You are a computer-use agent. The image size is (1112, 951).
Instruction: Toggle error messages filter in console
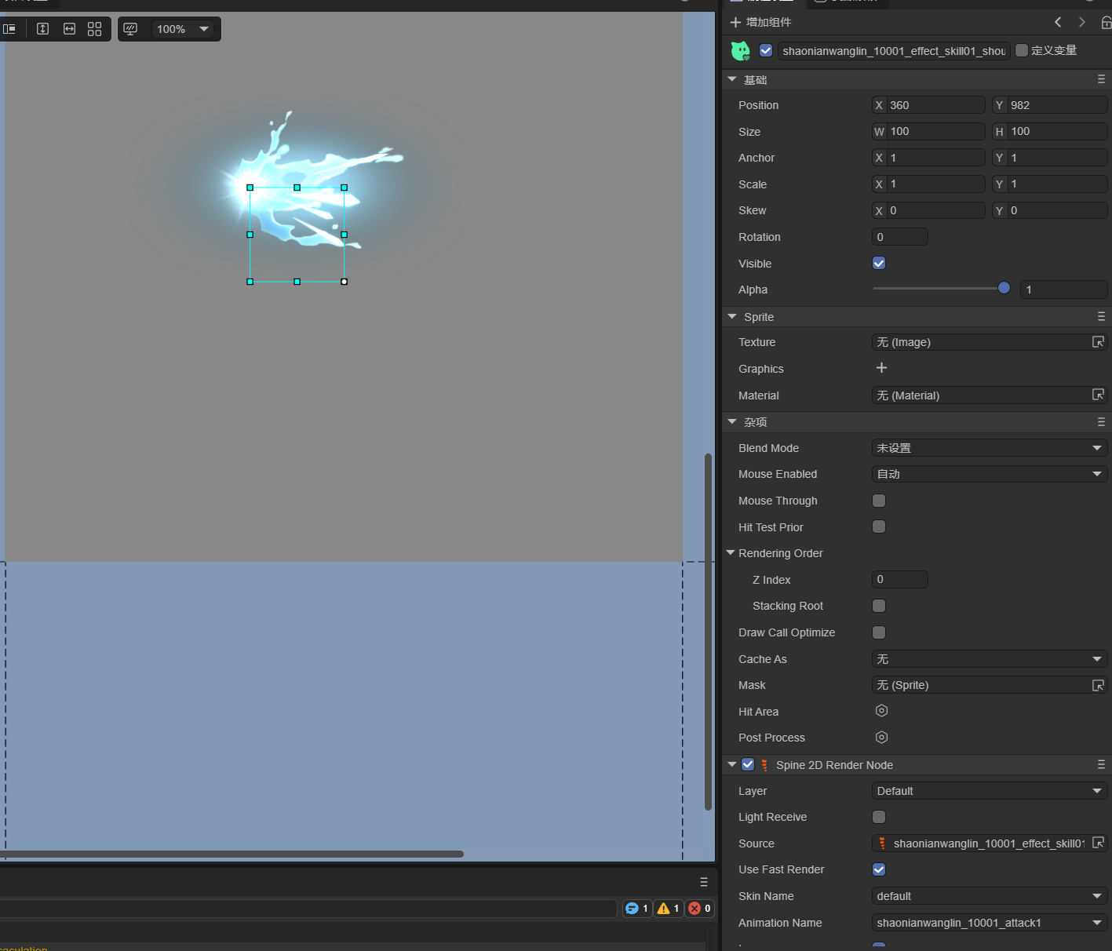coord(699,909)
